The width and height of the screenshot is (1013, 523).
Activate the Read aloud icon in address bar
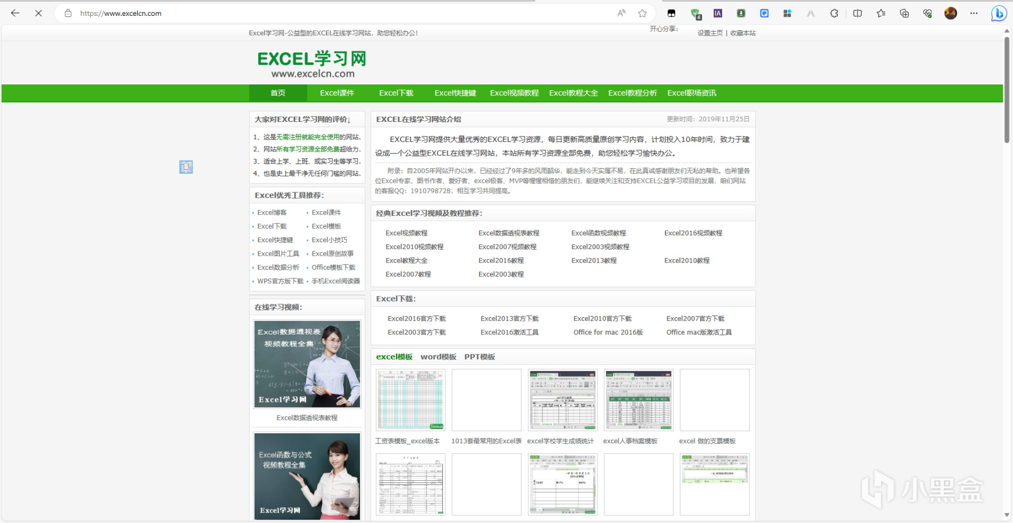click(621, 13)
